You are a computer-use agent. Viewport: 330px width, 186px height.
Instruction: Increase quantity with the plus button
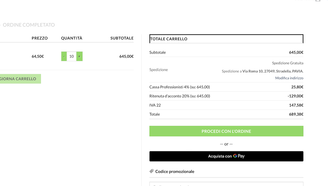(79, 56)
